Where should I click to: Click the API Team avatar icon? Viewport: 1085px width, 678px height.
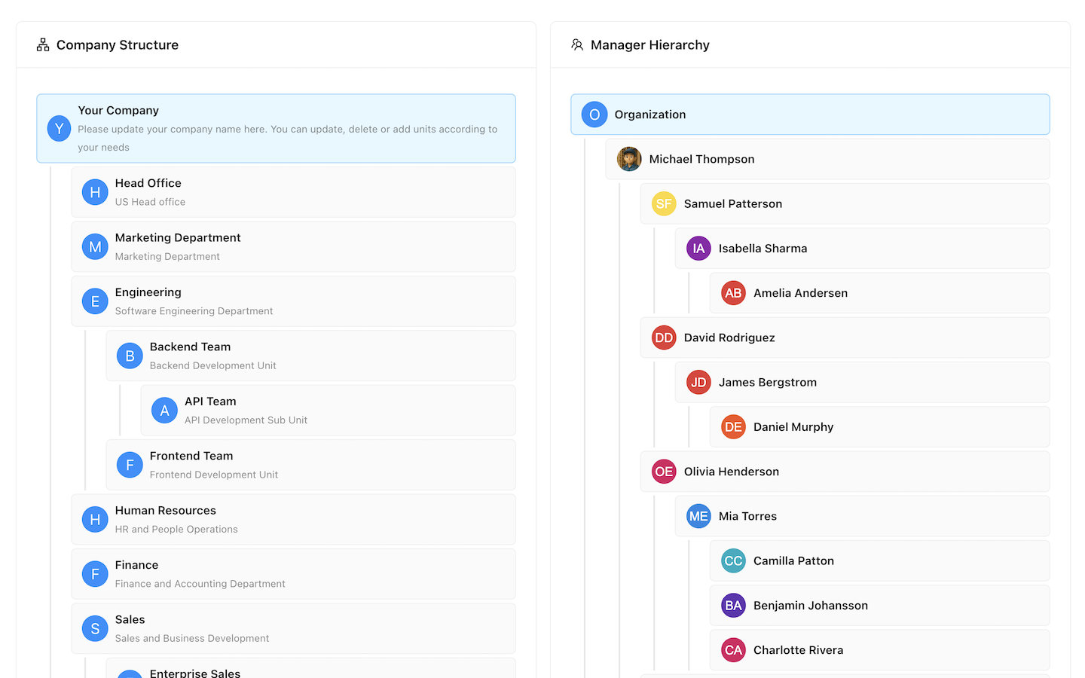[x=164, y=410]
